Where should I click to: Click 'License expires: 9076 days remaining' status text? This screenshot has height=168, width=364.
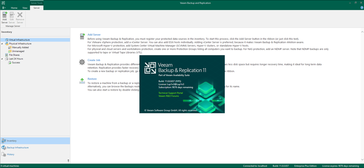pos(340,166)
